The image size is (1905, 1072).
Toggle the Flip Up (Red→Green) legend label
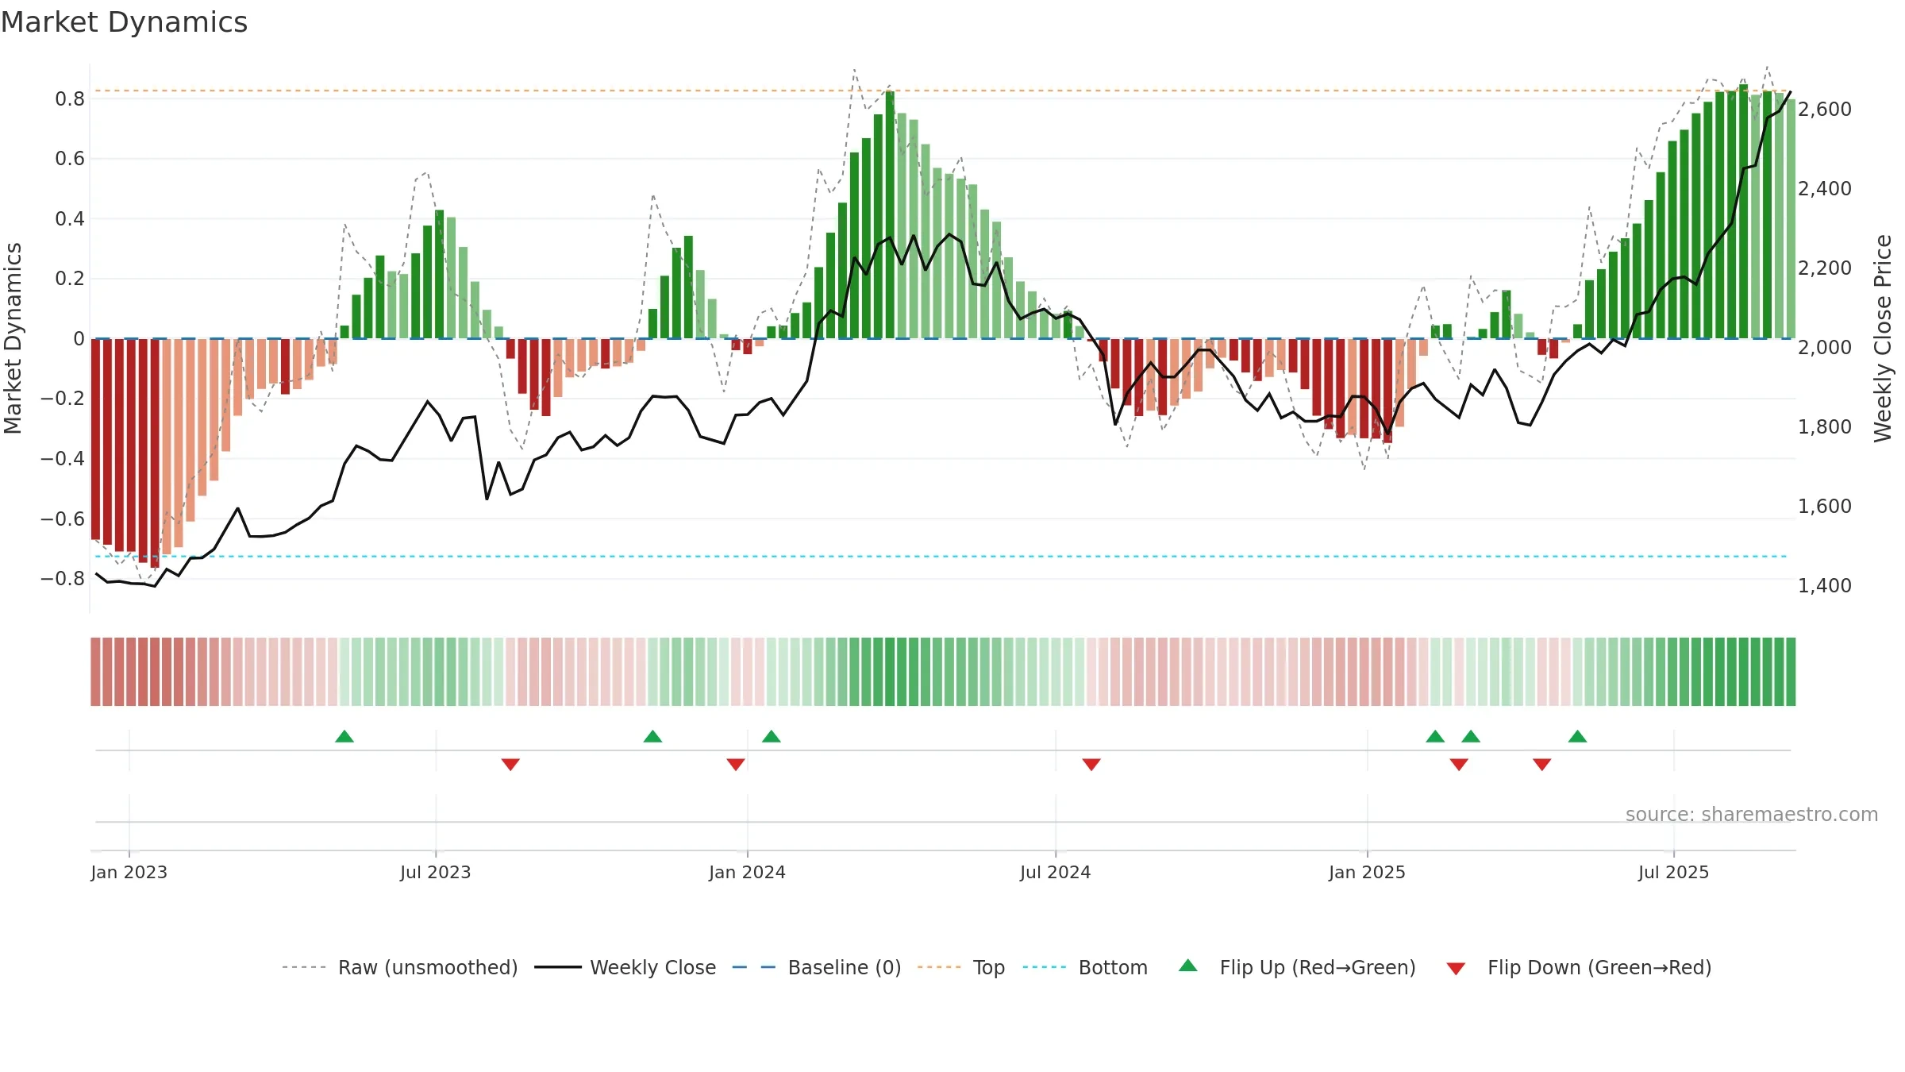1318,967
